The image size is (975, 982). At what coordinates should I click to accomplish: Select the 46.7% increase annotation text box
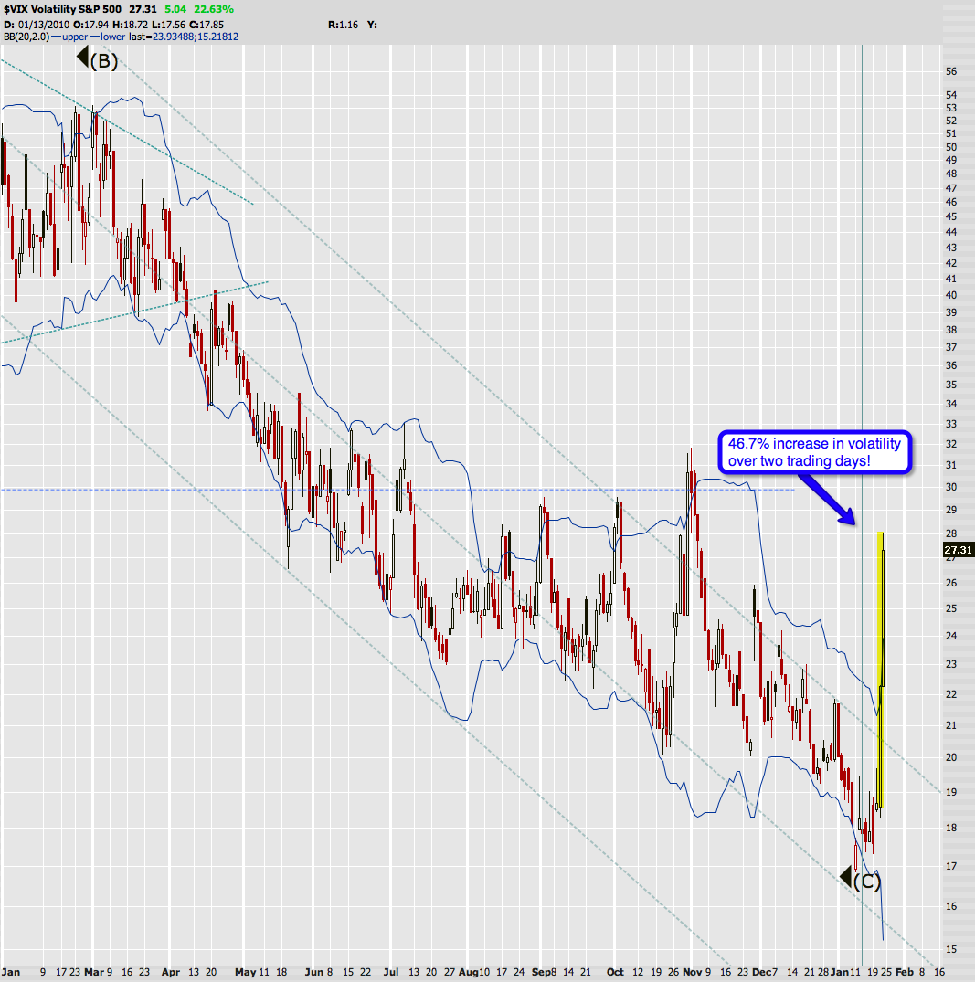click(x=814, y=453)
